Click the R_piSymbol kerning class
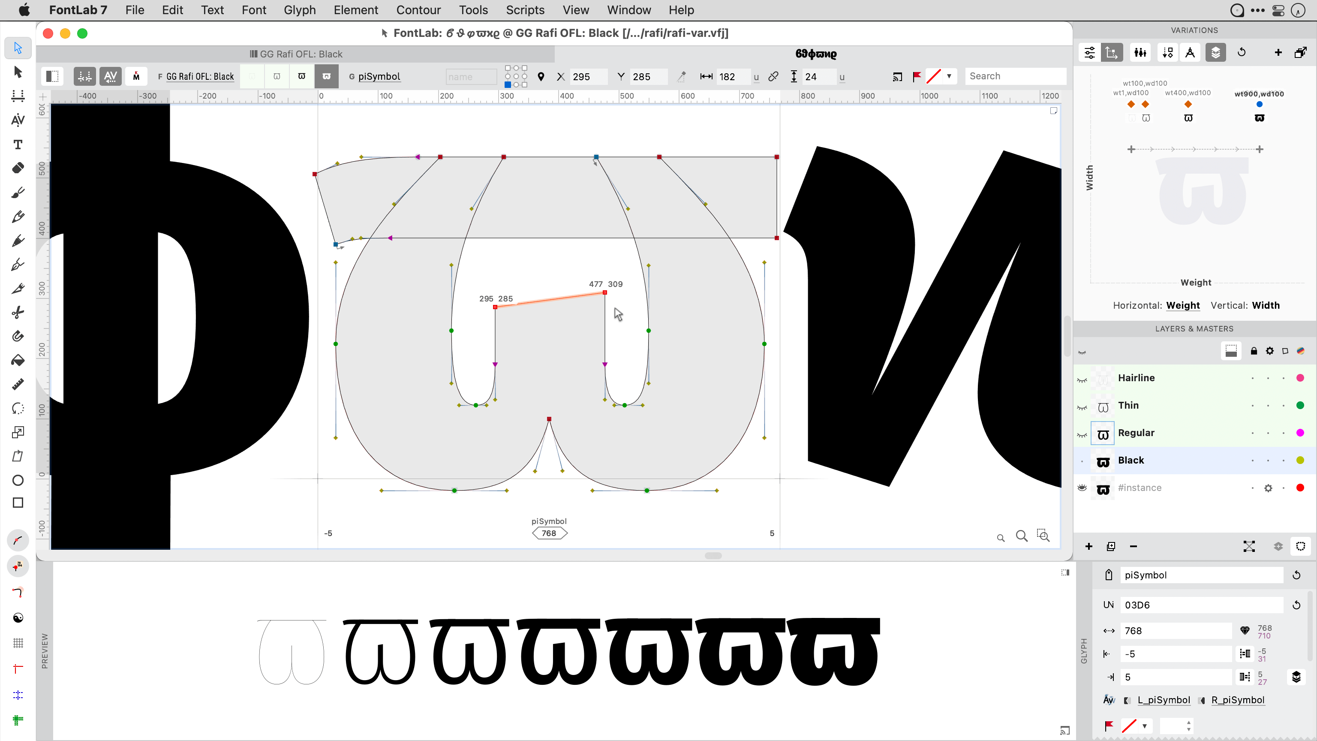The width and height of the screenshot is (1317, 741). 1238,700
